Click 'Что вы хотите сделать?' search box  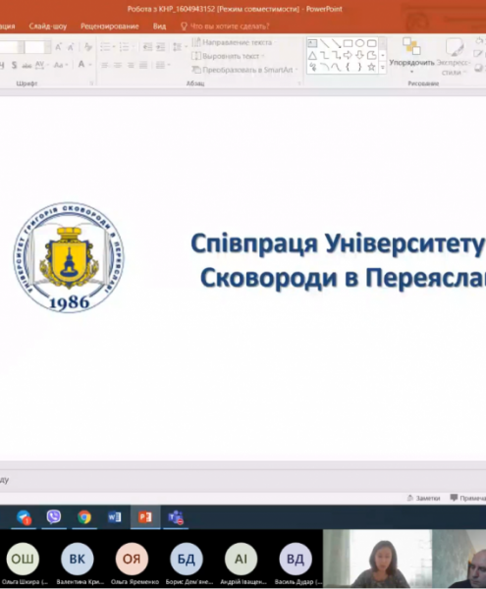225,27
